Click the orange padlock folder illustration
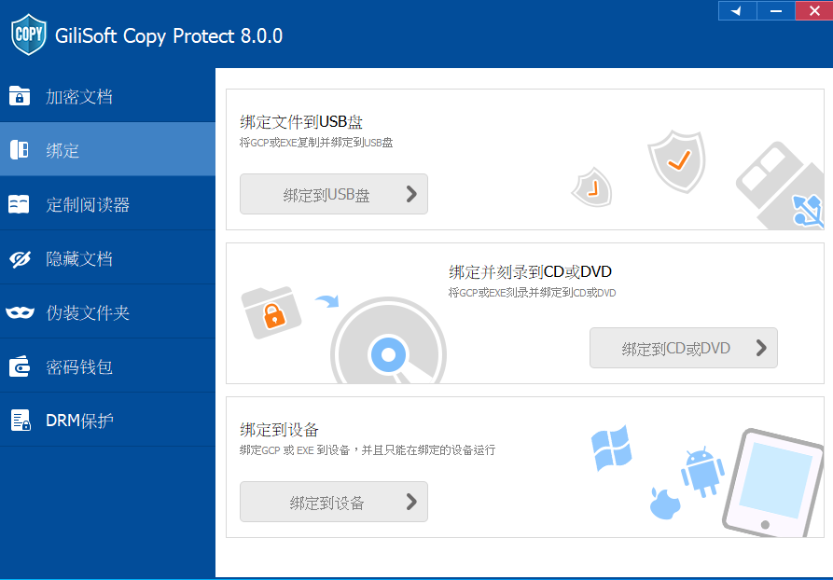This screenshot has height=580, width=833. point(271,312)
